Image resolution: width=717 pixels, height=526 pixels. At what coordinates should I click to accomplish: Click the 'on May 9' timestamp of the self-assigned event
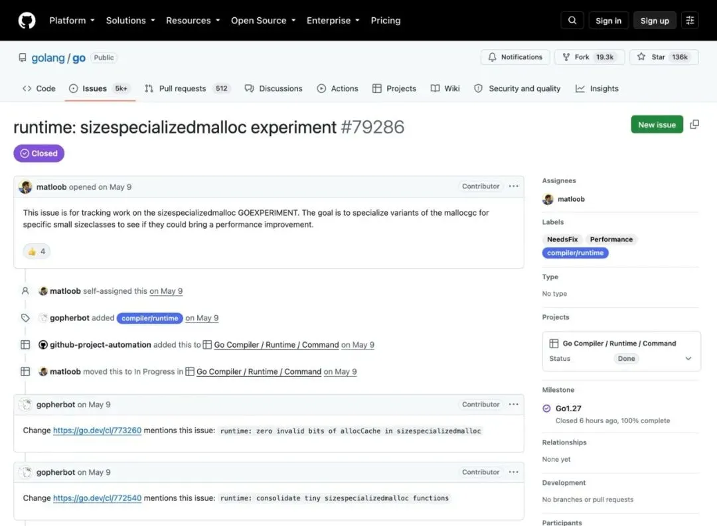click(x=166, y=291)
